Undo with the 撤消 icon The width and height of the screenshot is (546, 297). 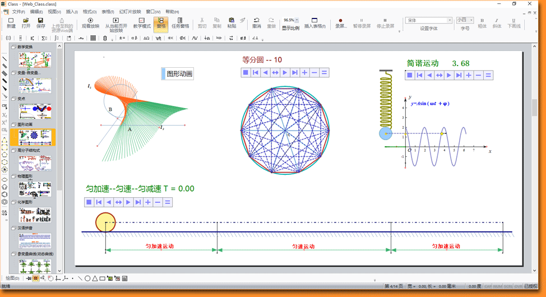[x=256, y=23]
